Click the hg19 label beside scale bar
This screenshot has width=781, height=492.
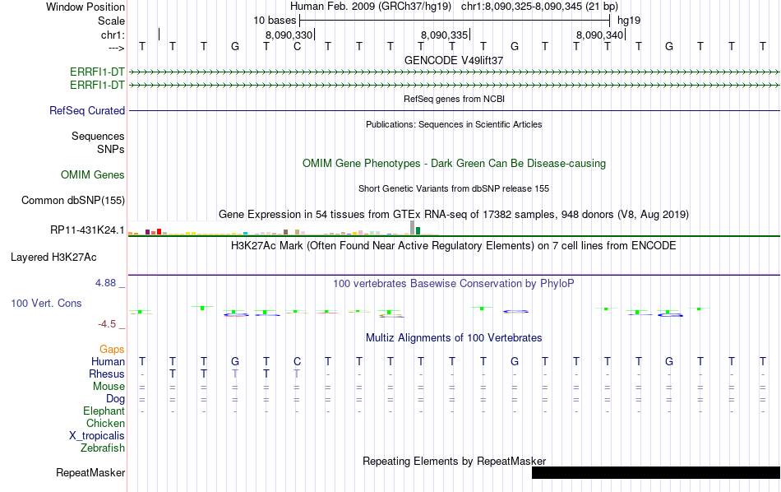[x=629, y=21]
